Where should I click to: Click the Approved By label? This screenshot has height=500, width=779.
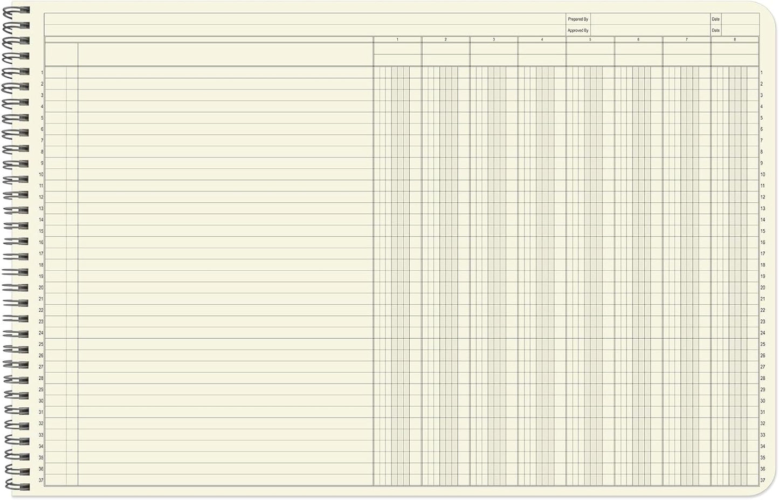[577, 30]
